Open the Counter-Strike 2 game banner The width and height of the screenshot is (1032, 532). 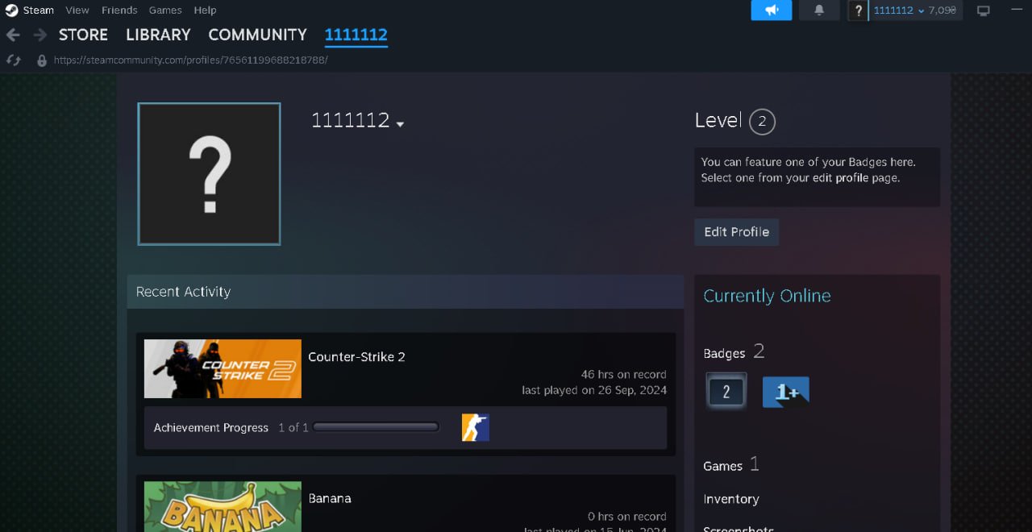click(223, 368)
